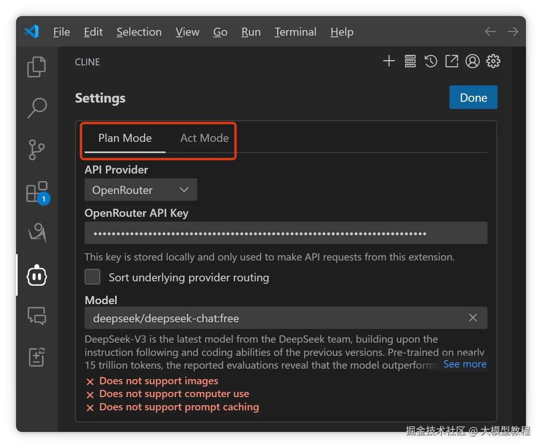This screenshot has width=542, height=448.
Task: Open MCP Servers icon in Cline header
Action: (410, 61)
